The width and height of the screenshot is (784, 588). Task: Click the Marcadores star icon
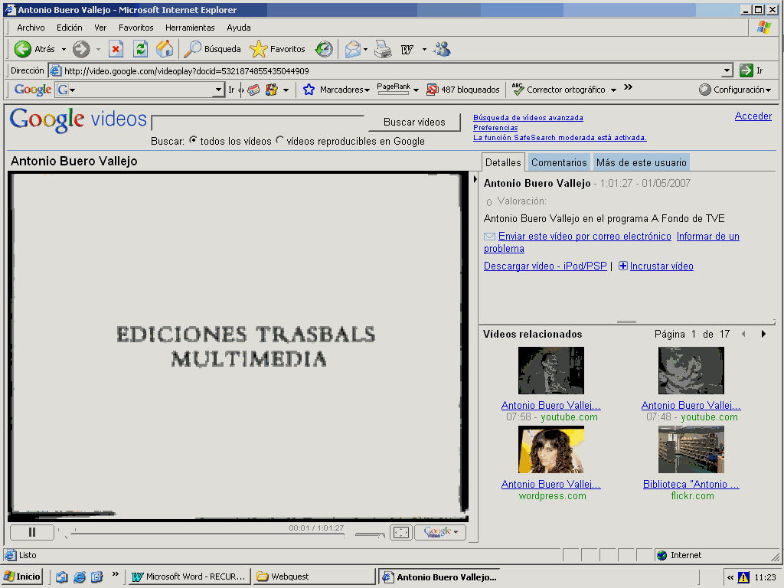click(309, 90)
